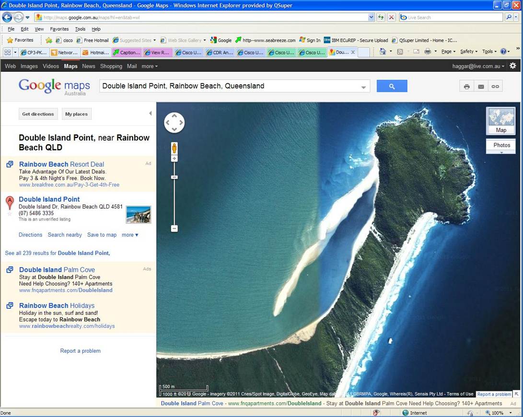Open 'See all 239 results' link
Viewport: 523px width, 417px height.
tap(58, 253)
